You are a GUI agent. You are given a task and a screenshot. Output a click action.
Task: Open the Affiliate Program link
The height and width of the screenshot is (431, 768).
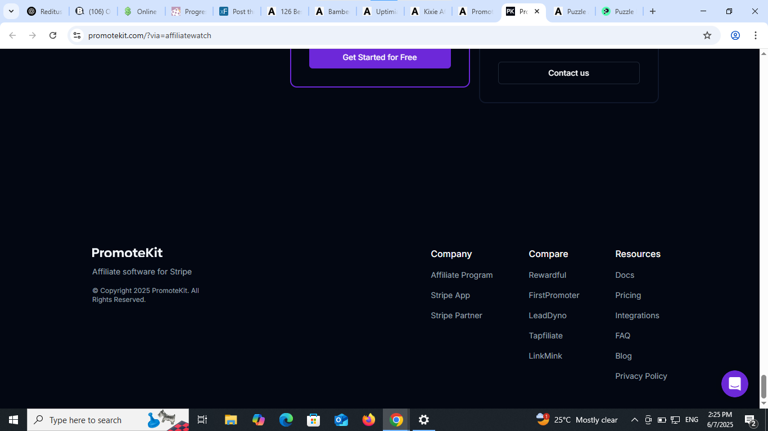[462, 275]
